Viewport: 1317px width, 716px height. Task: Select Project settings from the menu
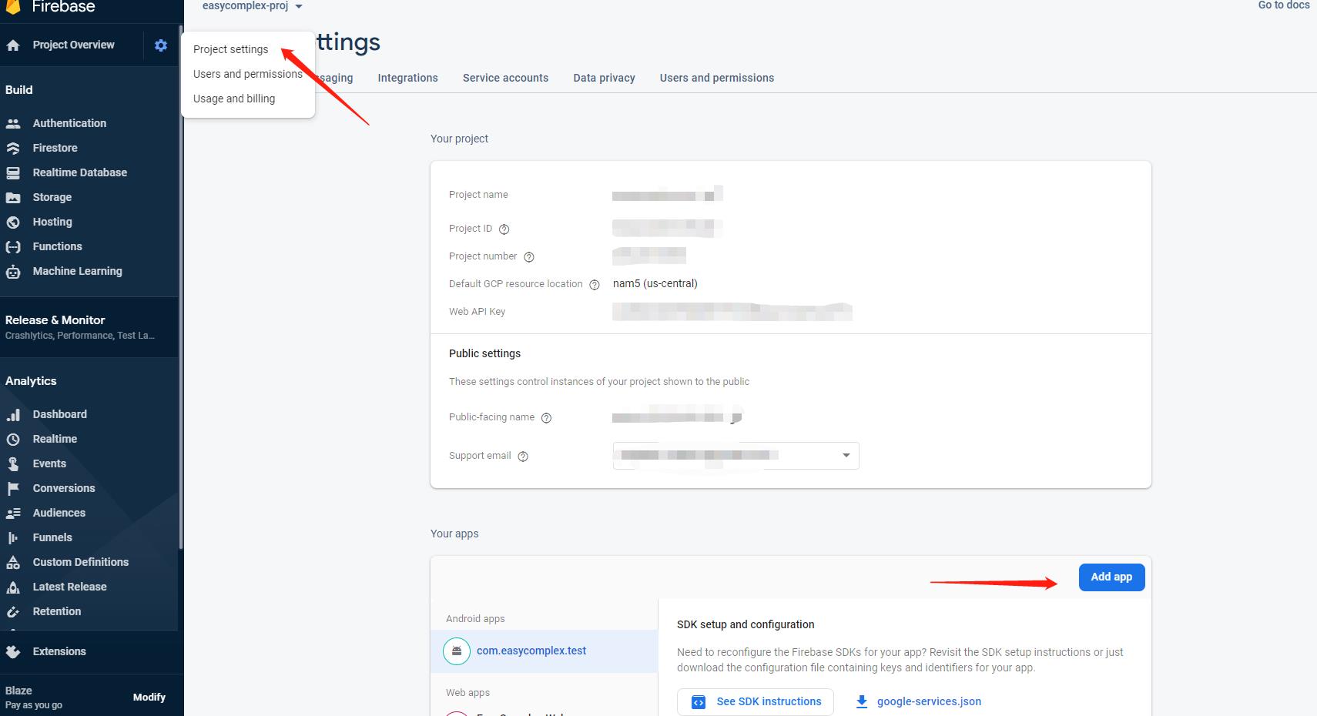click(x=231, y=49)
